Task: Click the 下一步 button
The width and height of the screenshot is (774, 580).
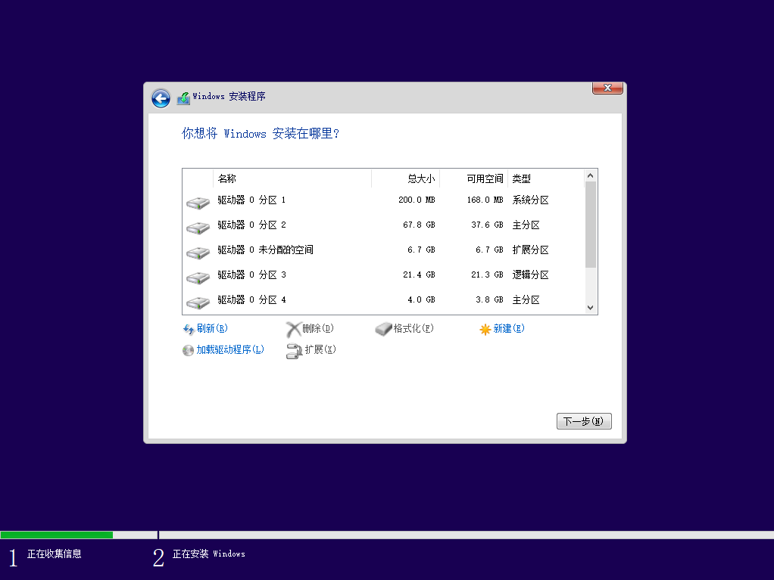Action: click(583, 421)
